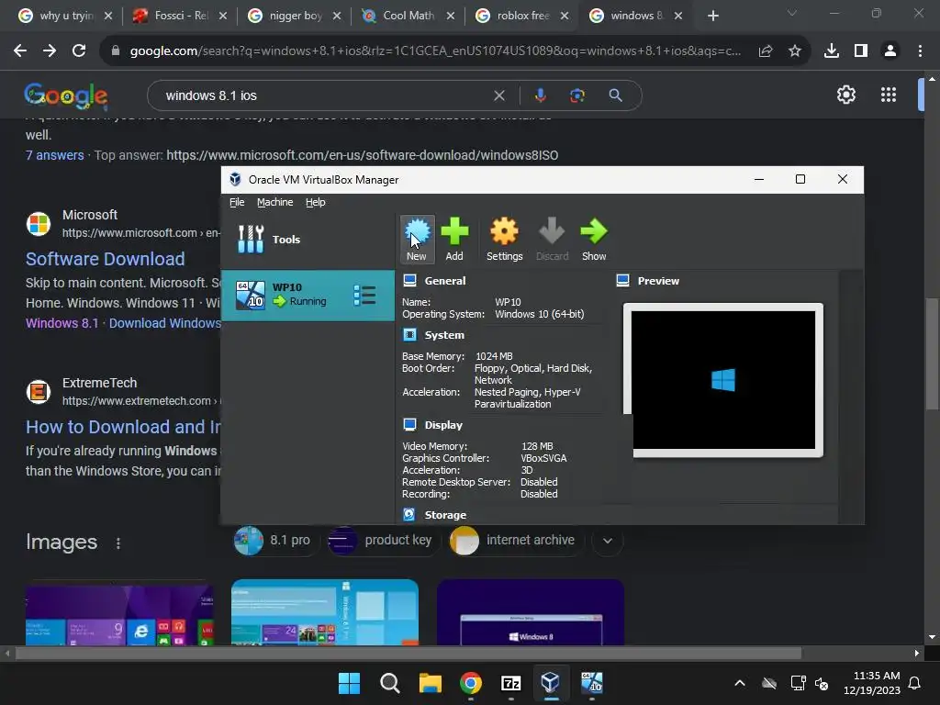940x705 pixels.
Task: Click the Storage section header
Action: [x=445, y=515]
